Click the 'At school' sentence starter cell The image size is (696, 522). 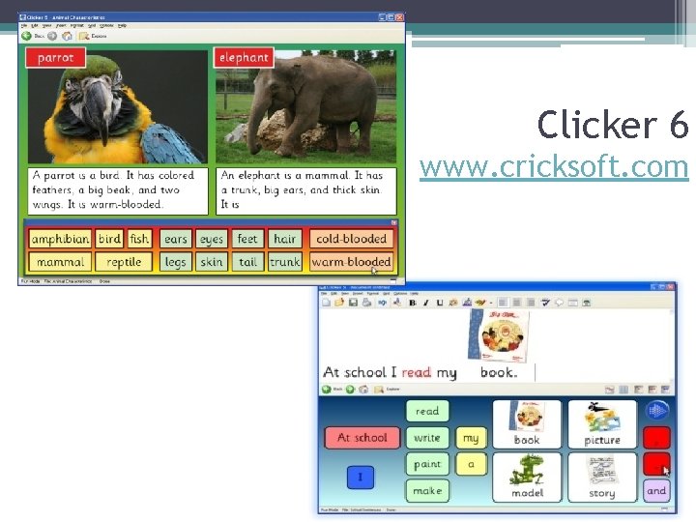[362, 438]
